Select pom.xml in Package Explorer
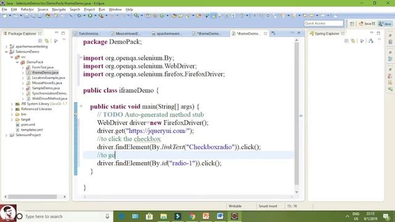Screen dimensions: 395x222 tap(28, 125)
